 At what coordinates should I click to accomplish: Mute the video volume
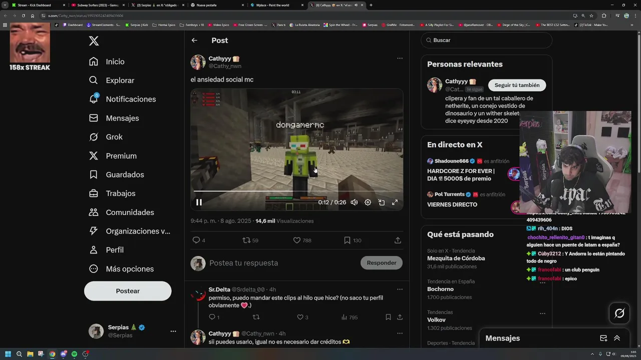pyautogui.click(x=354, y=202)
